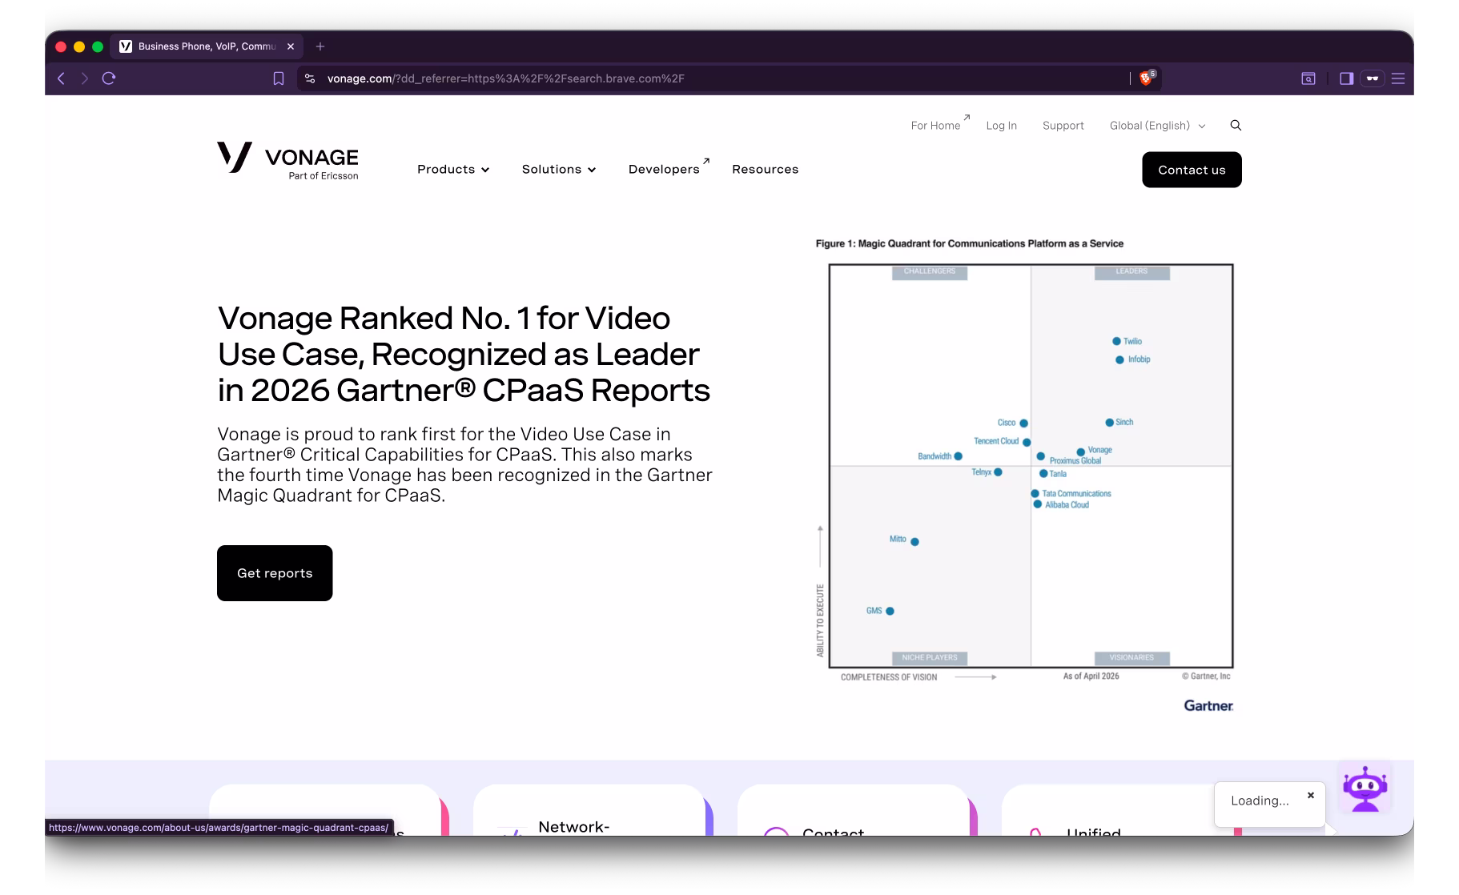Expand the Products menu

[453, 169]
